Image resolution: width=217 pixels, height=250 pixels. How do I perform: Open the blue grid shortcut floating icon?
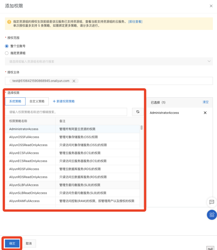[x=211, y=214]
